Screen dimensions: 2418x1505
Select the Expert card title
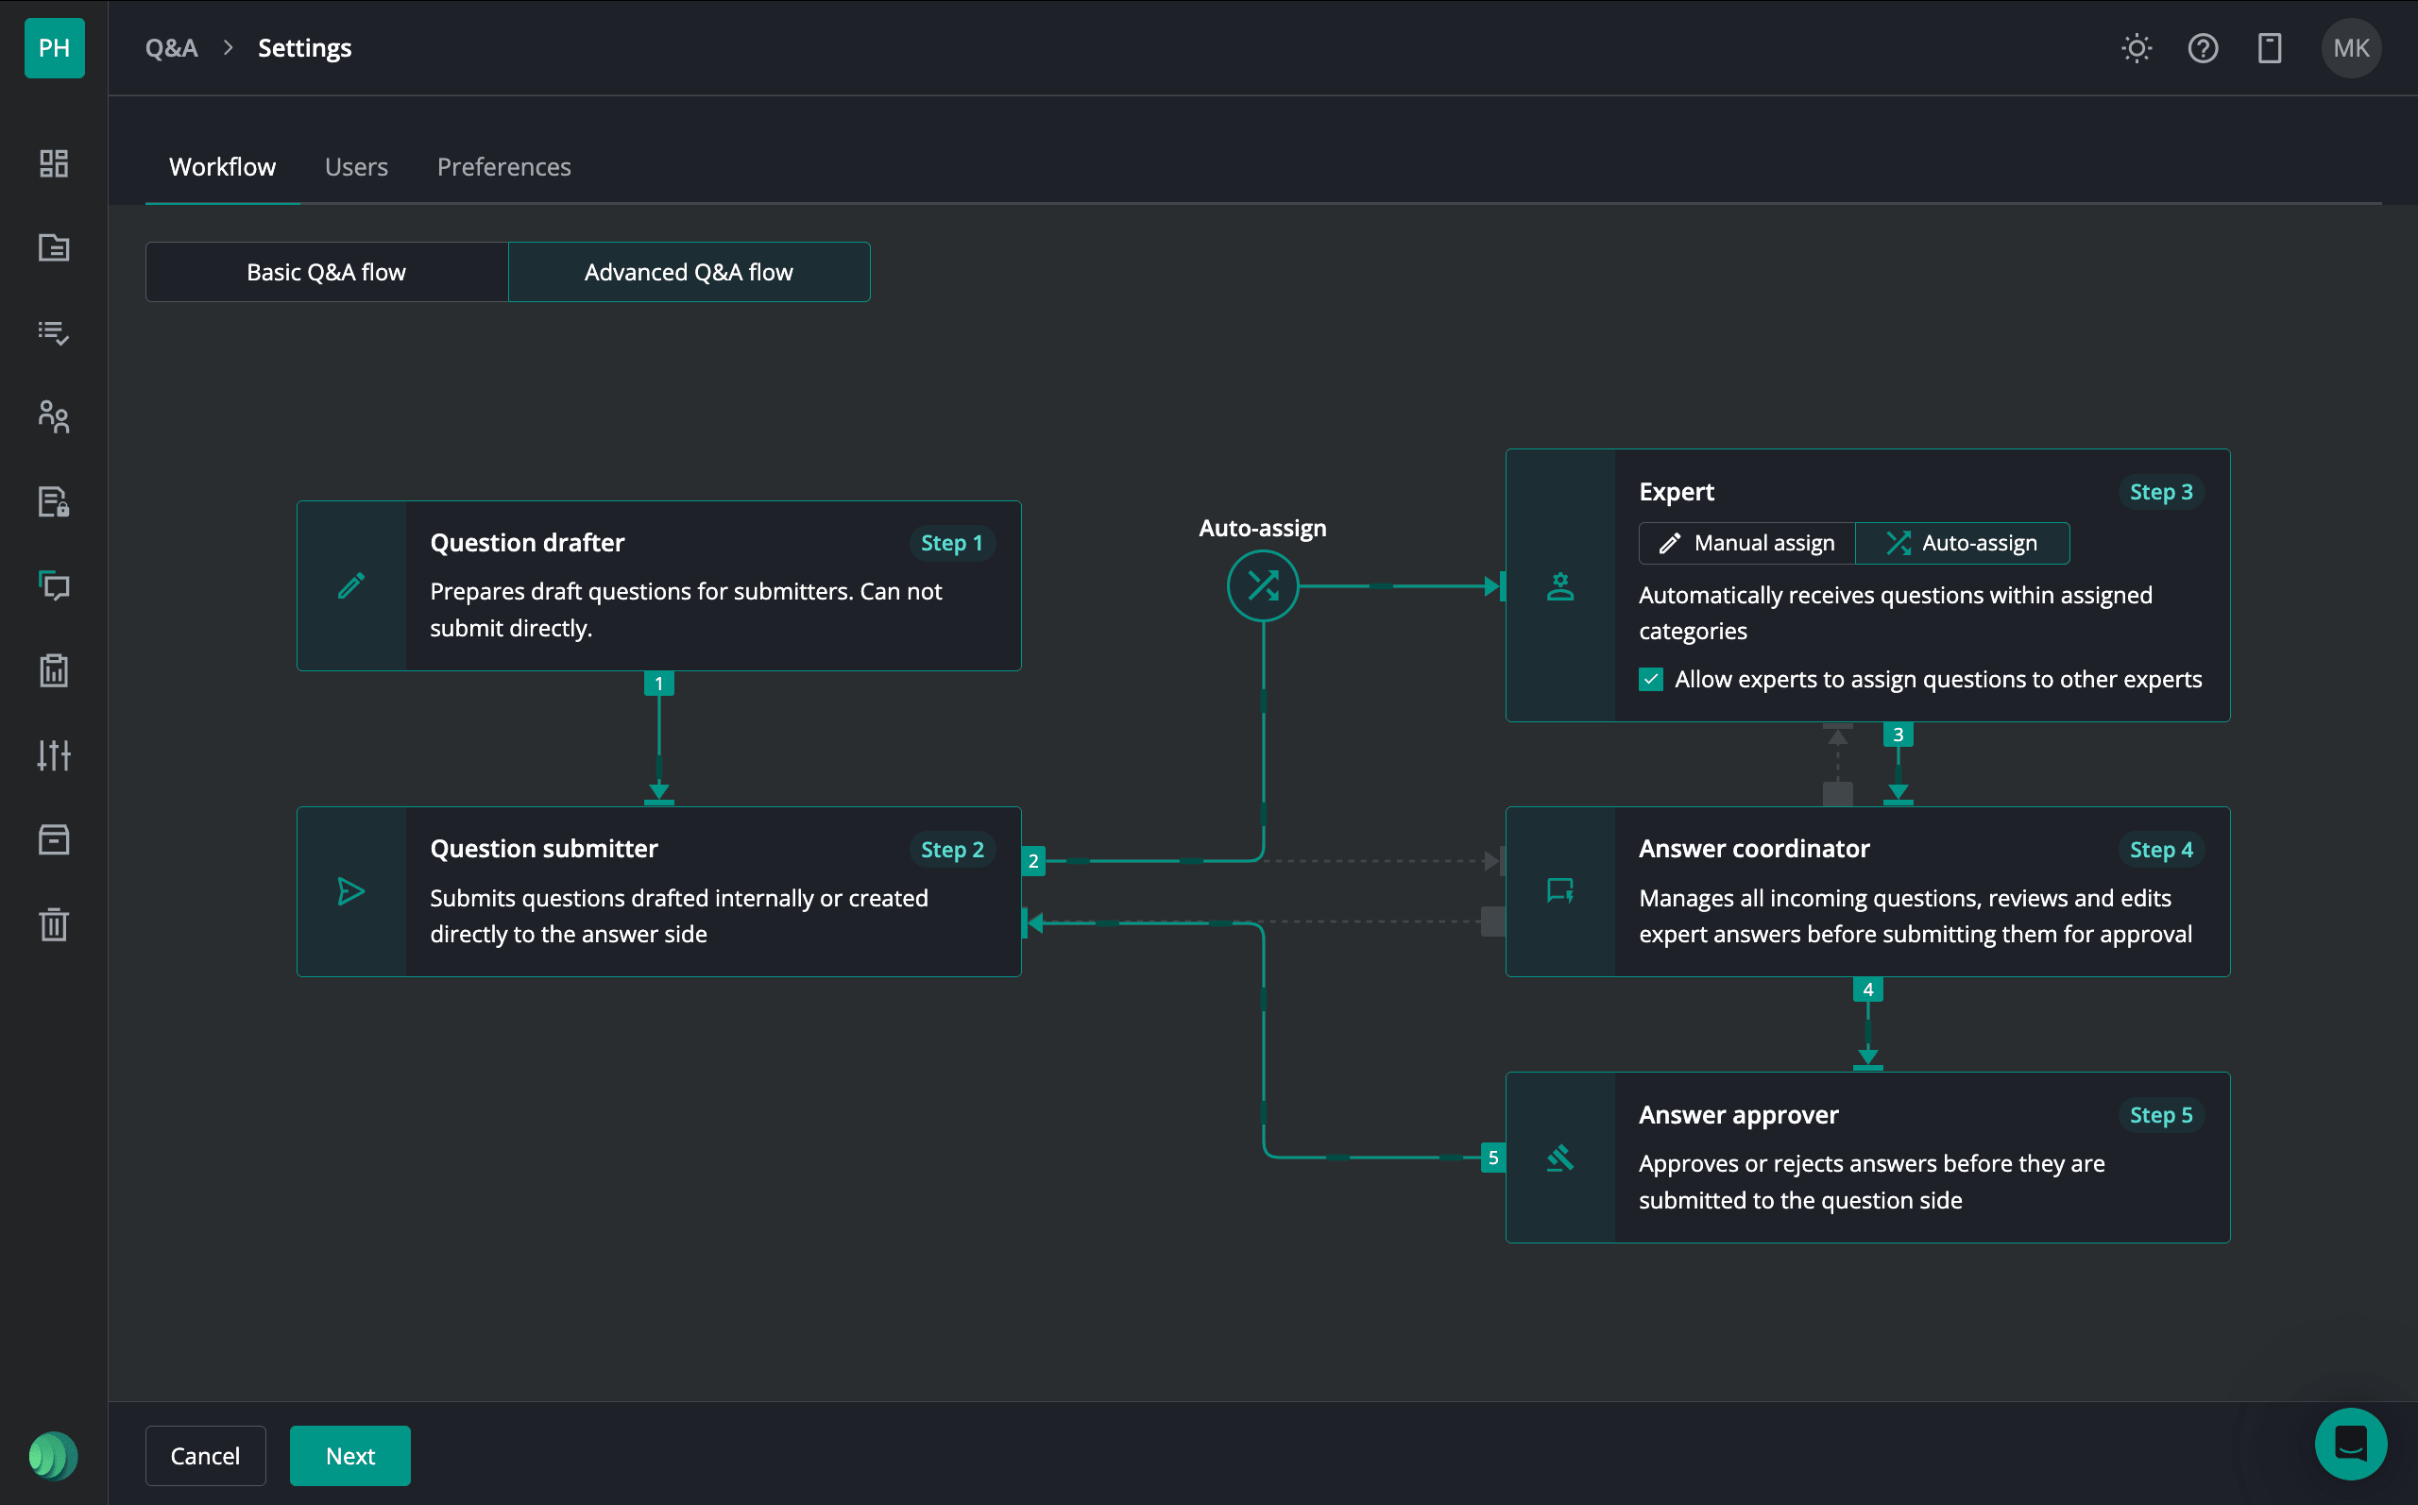[x=1677, y=492]
